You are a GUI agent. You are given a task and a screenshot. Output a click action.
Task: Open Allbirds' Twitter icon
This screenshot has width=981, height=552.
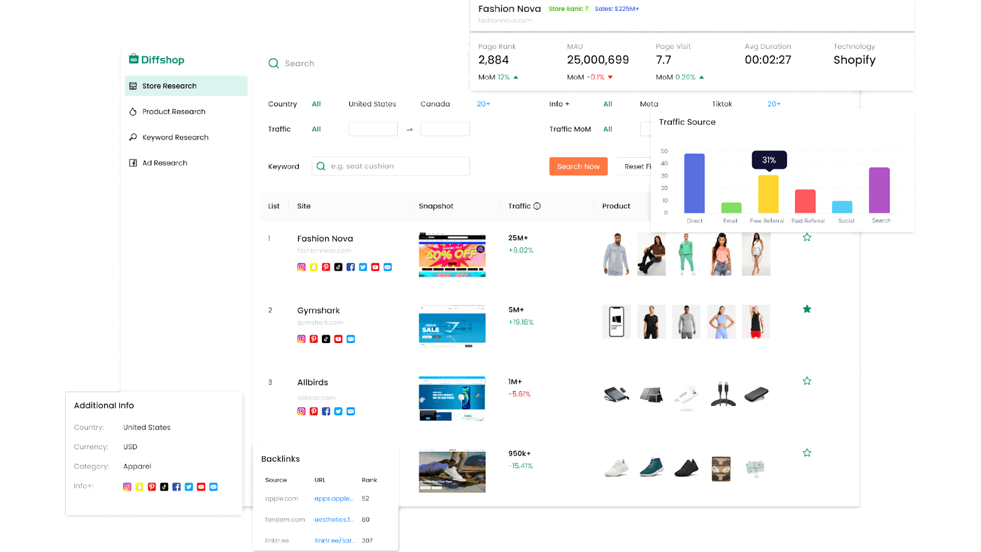(338, 411)
